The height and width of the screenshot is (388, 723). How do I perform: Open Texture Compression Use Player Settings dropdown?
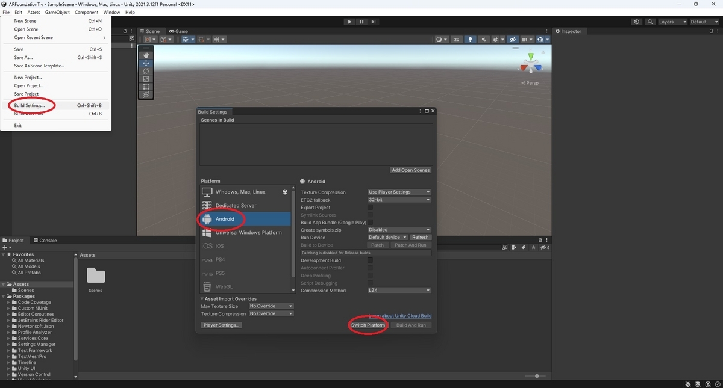point(399,192)
